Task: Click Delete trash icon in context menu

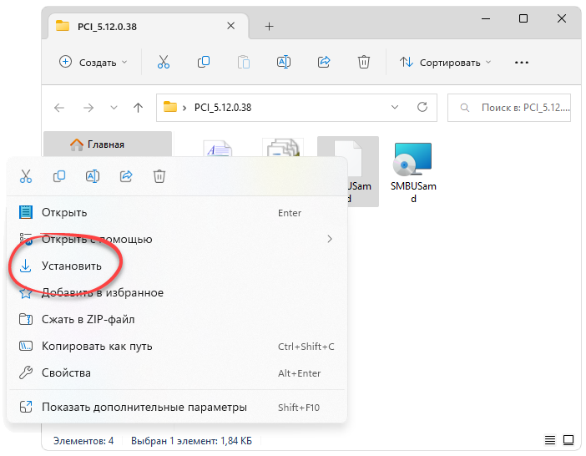Action: pos(159,176)
